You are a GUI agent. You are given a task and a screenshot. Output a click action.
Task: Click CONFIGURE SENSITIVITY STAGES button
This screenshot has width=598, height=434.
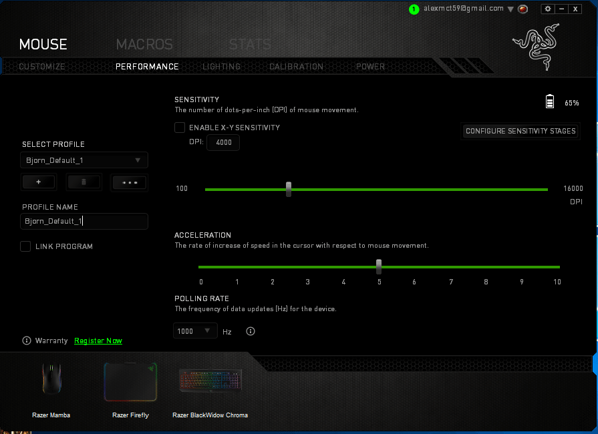pyautogui.click(x=520, y=131)
